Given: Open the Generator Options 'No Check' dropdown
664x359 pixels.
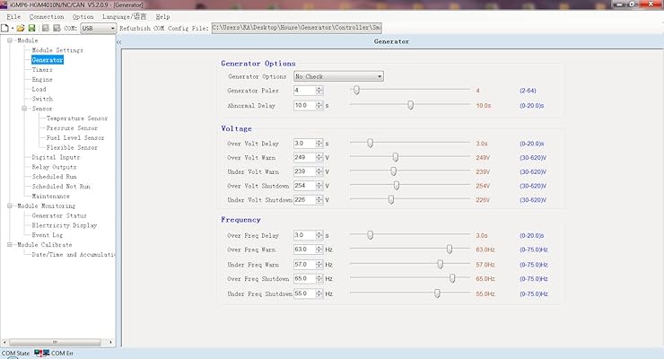Looking at the screenshot, I should (338, 77).
